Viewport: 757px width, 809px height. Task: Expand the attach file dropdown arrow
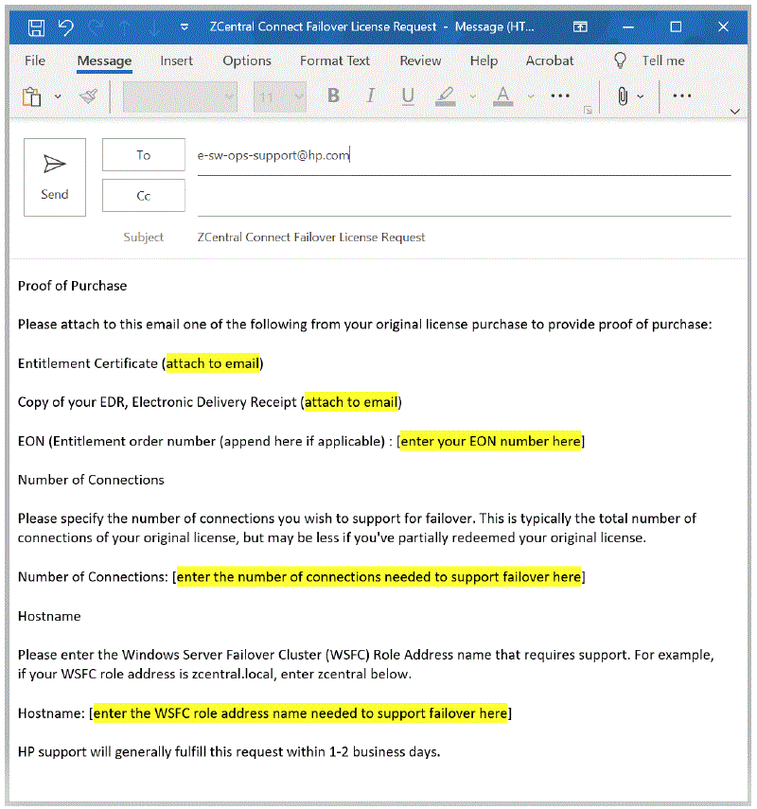tap(642, 97)
